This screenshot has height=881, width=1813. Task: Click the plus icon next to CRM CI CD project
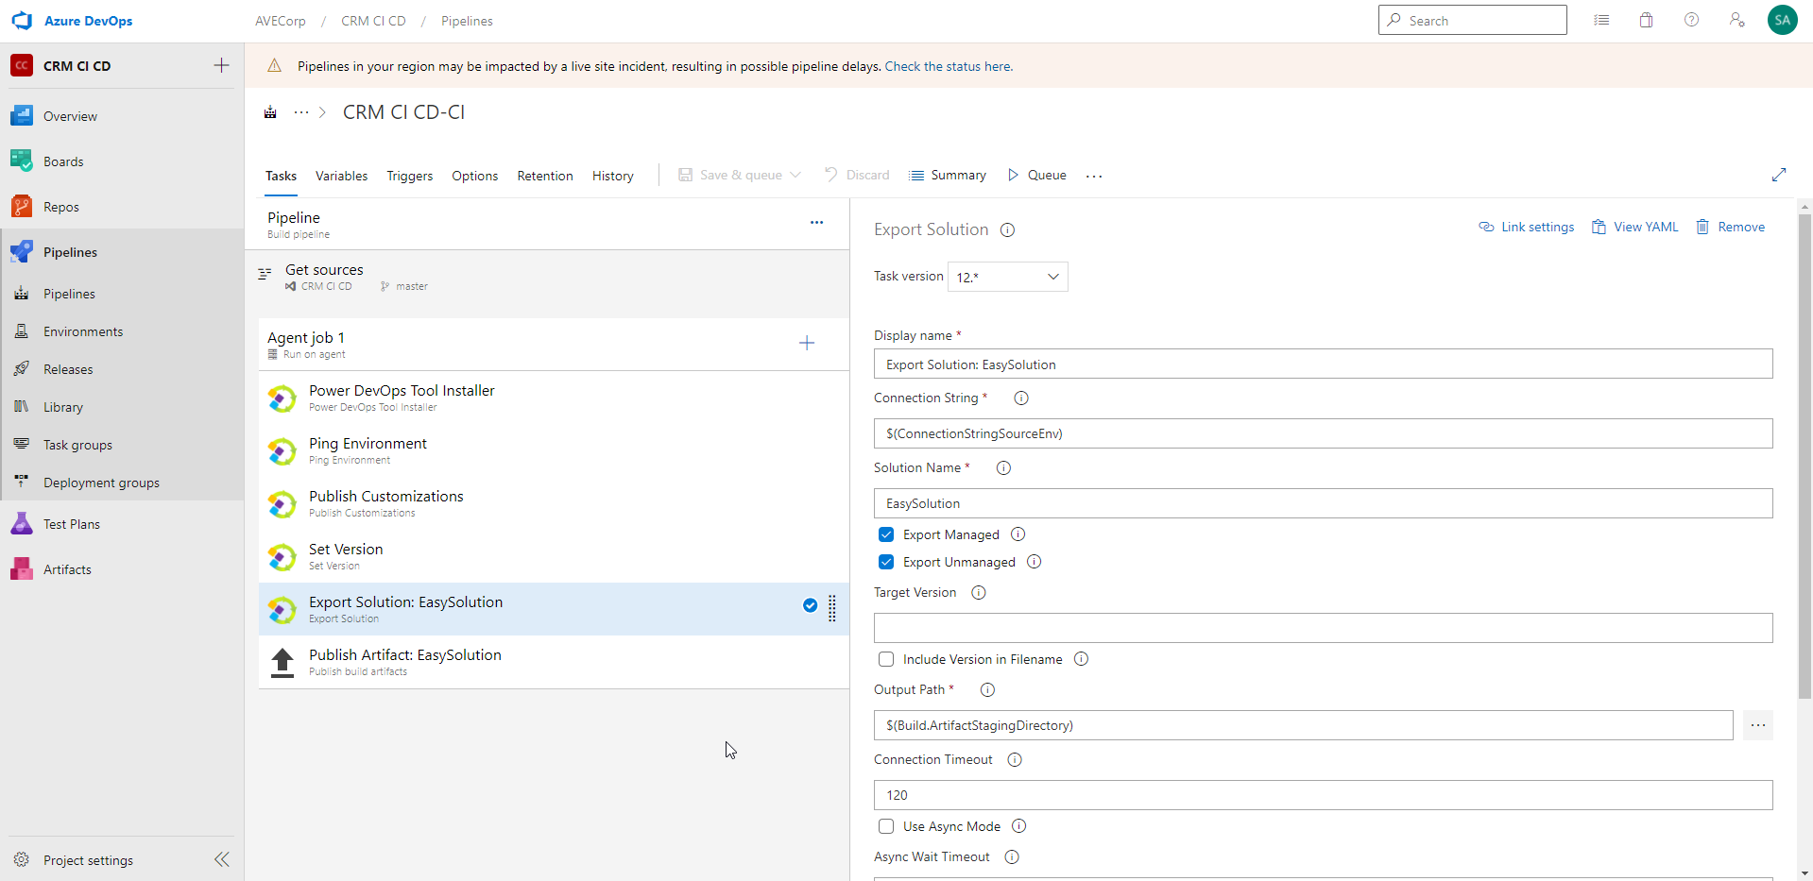221,65
